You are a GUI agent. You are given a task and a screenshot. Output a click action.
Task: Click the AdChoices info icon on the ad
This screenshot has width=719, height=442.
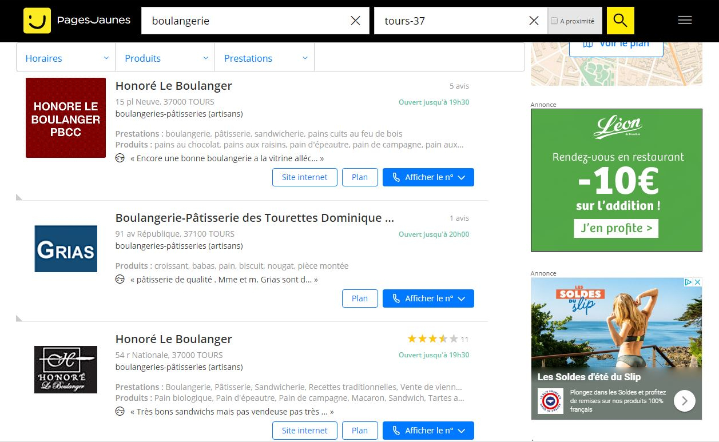click(689, 282)
